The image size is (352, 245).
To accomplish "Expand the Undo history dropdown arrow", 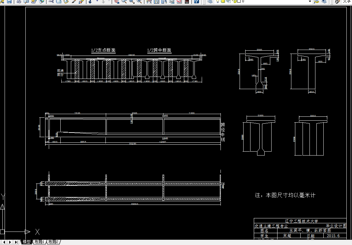I will tap(97, 1).
